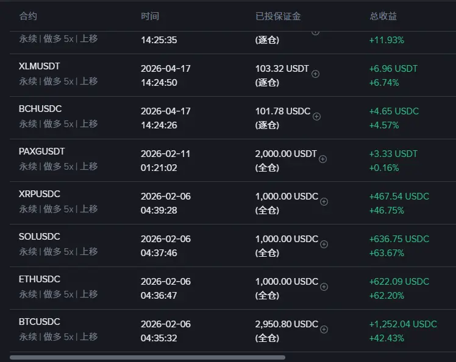456x362 pixels.
Task: Add margin to XLMUSDT position
Action: 316,74
